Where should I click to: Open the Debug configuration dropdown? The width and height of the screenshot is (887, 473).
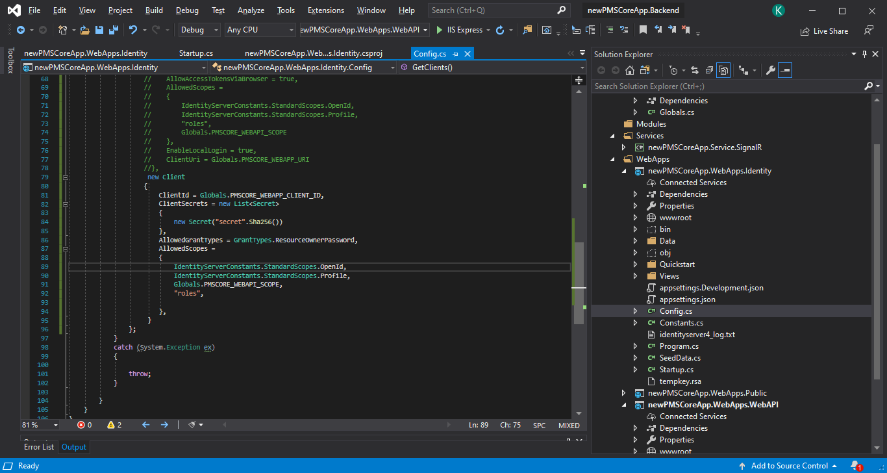point(200,30)
